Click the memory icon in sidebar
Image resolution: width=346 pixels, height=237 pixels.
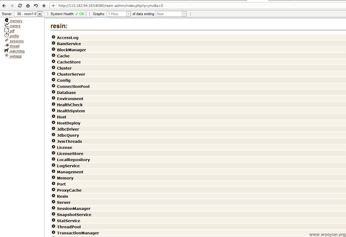7,20
